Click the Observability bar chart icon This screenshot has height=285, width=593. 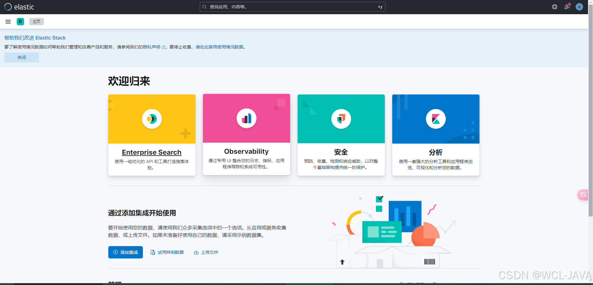pyautogui.click(x=247, y=118)
